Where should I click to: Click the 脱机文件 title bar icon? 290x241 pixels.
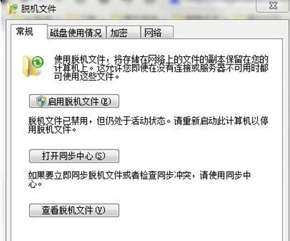13,9
